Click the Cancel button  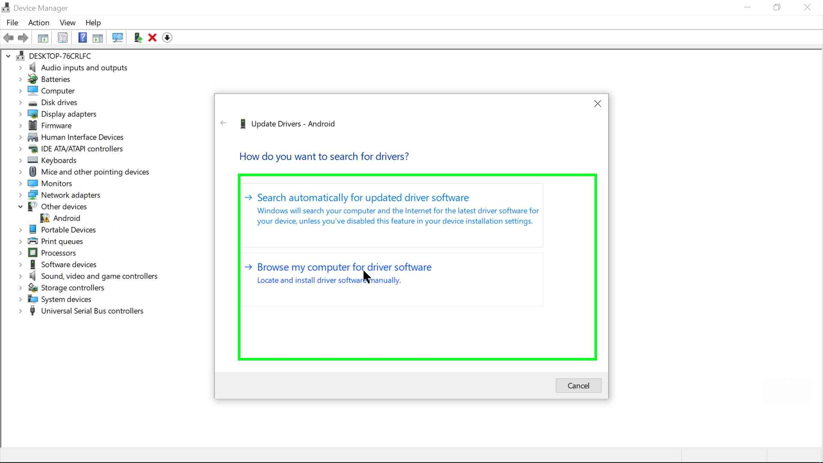point(578,385)
